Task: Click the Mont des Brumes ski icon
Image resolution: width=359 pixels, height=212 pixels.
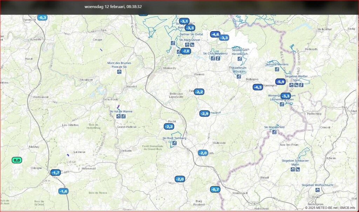Action: pyautogui.click(x=119, y=72)
